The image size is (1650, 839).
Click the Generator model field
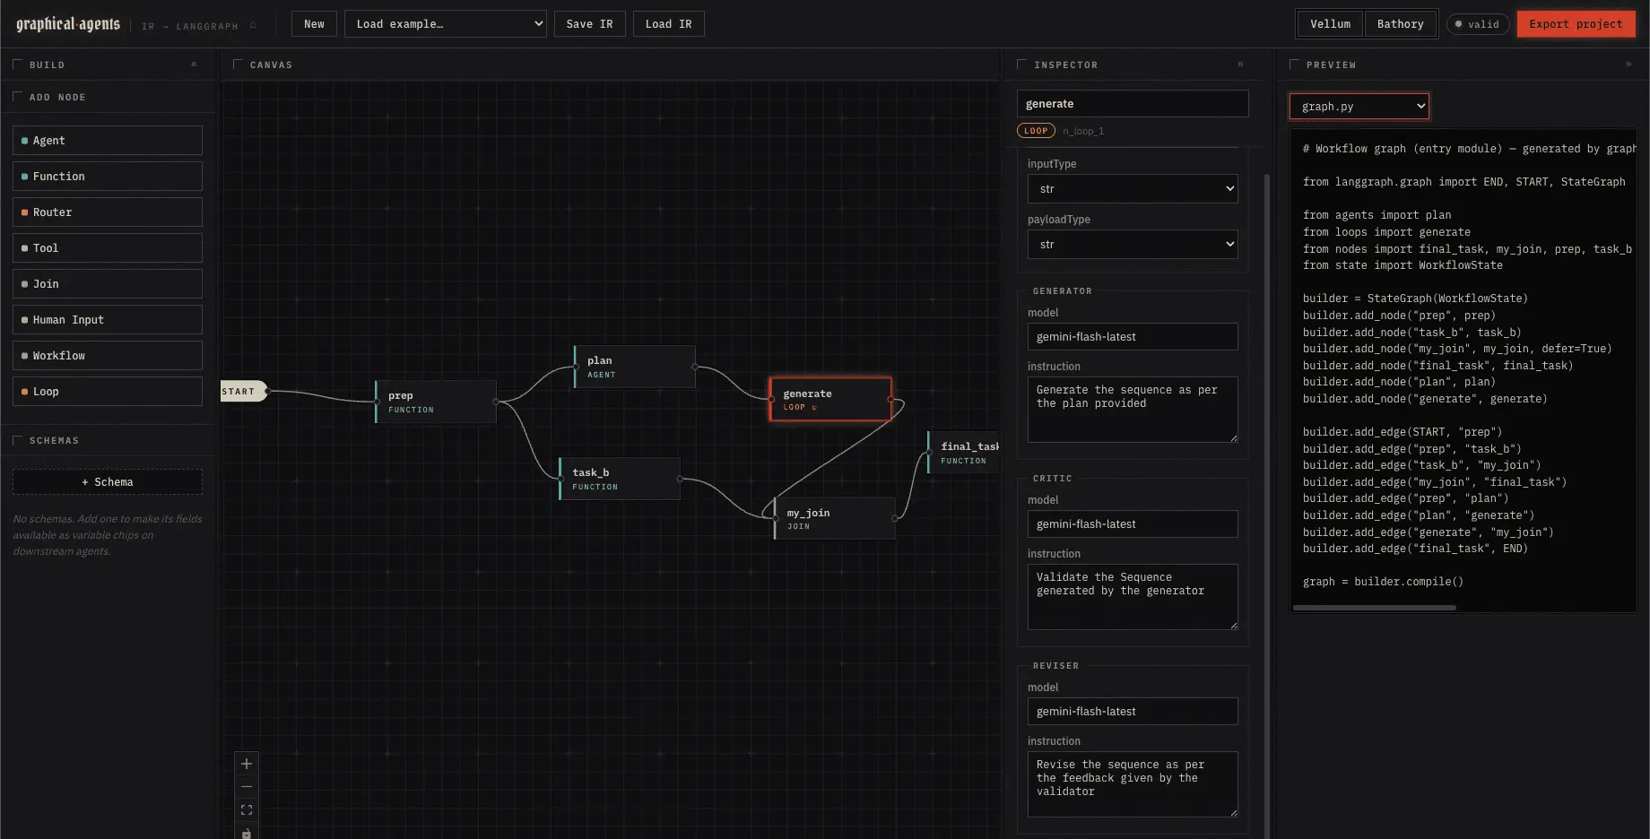[x=1133, y=337]
